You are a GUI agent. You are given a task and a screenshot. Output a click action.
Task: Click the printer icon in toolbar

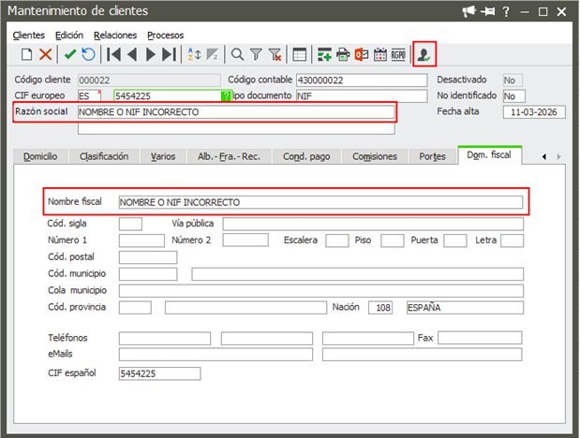click(x=343, y=54)
